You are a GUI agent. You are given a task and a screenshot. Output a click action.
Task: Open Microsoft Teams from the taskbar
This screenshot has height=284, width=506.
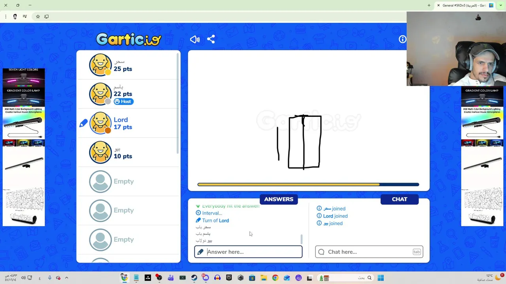[x=171, y=278]
